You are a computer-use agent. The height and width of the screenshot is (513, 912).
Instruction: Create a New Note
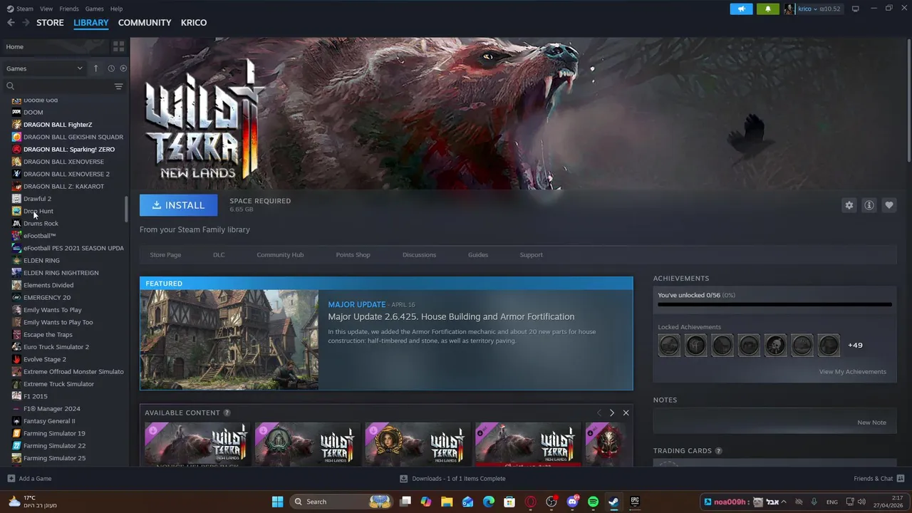click(x=871, y=423)
